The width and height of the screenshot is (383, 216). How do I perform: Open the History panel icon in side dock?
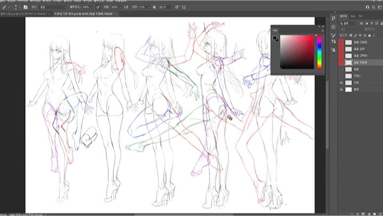tap(334, 19)
